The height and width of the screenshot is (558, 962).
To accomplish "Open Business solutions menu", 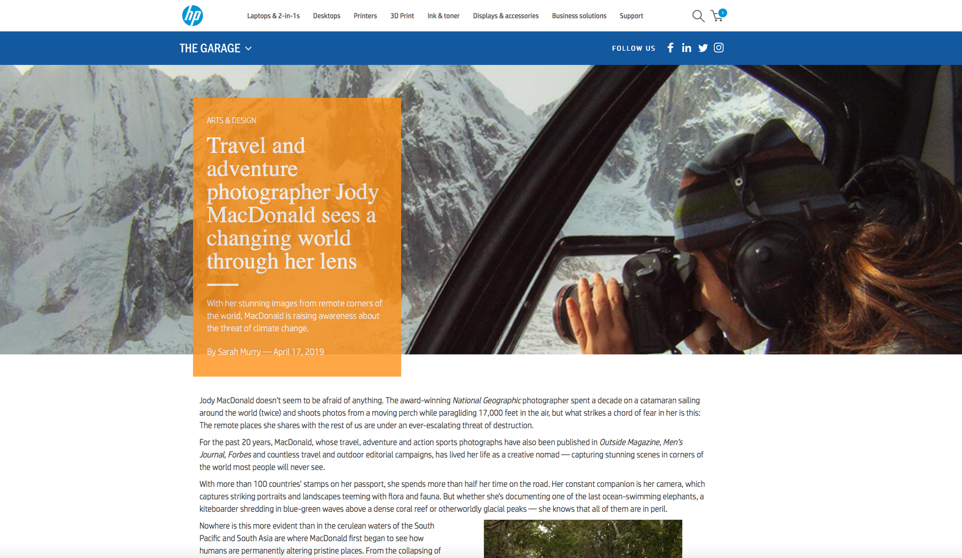I will [579, 16].
